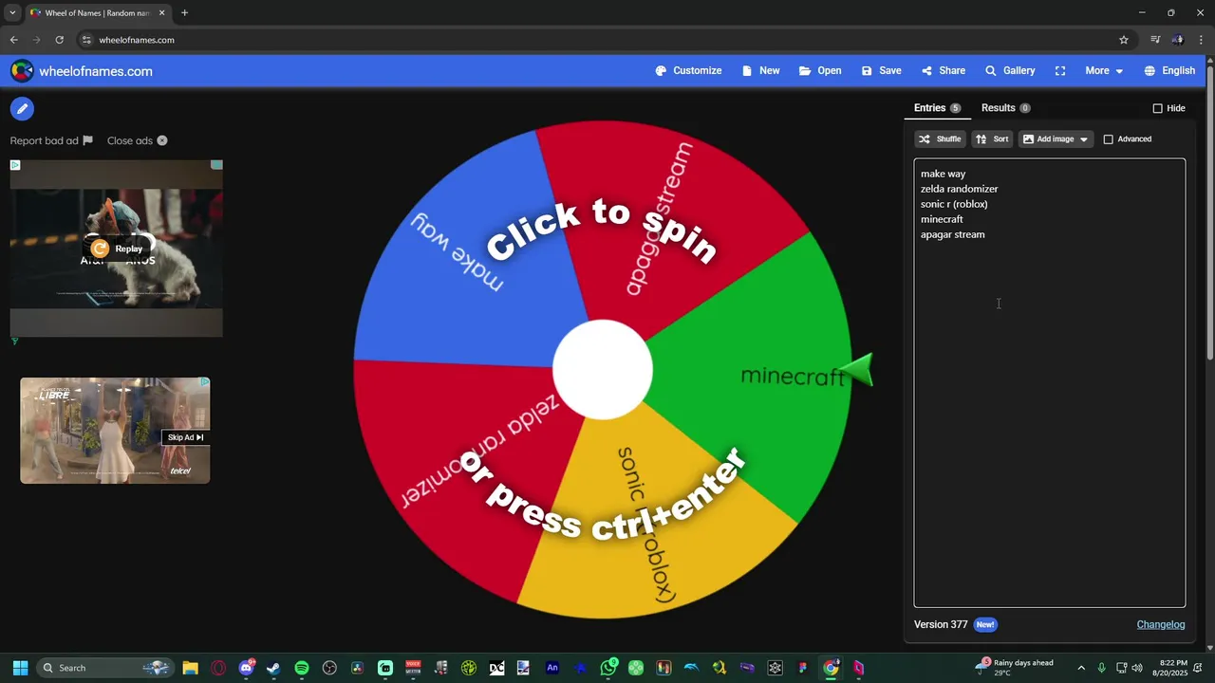Report bad ad flag link
Viewport: 1215px width, 683px height.
[51, 140]
